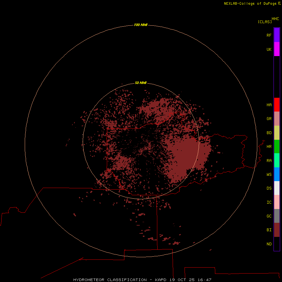Select the pink GR legend color
Image resolution: width=282 pixels, height=282 pixels.
click(x=277, y=119)
